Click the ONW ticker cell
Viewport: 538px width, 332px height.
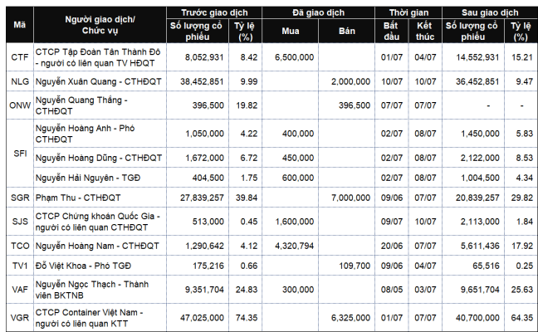coord(20,105)
